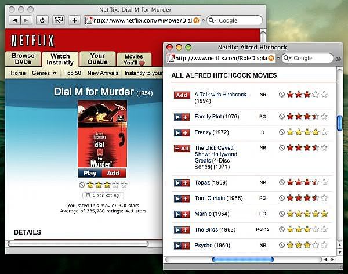Open Top 50 list
Viewport: 348px width, 274px height.
click(x=72, y=73)
